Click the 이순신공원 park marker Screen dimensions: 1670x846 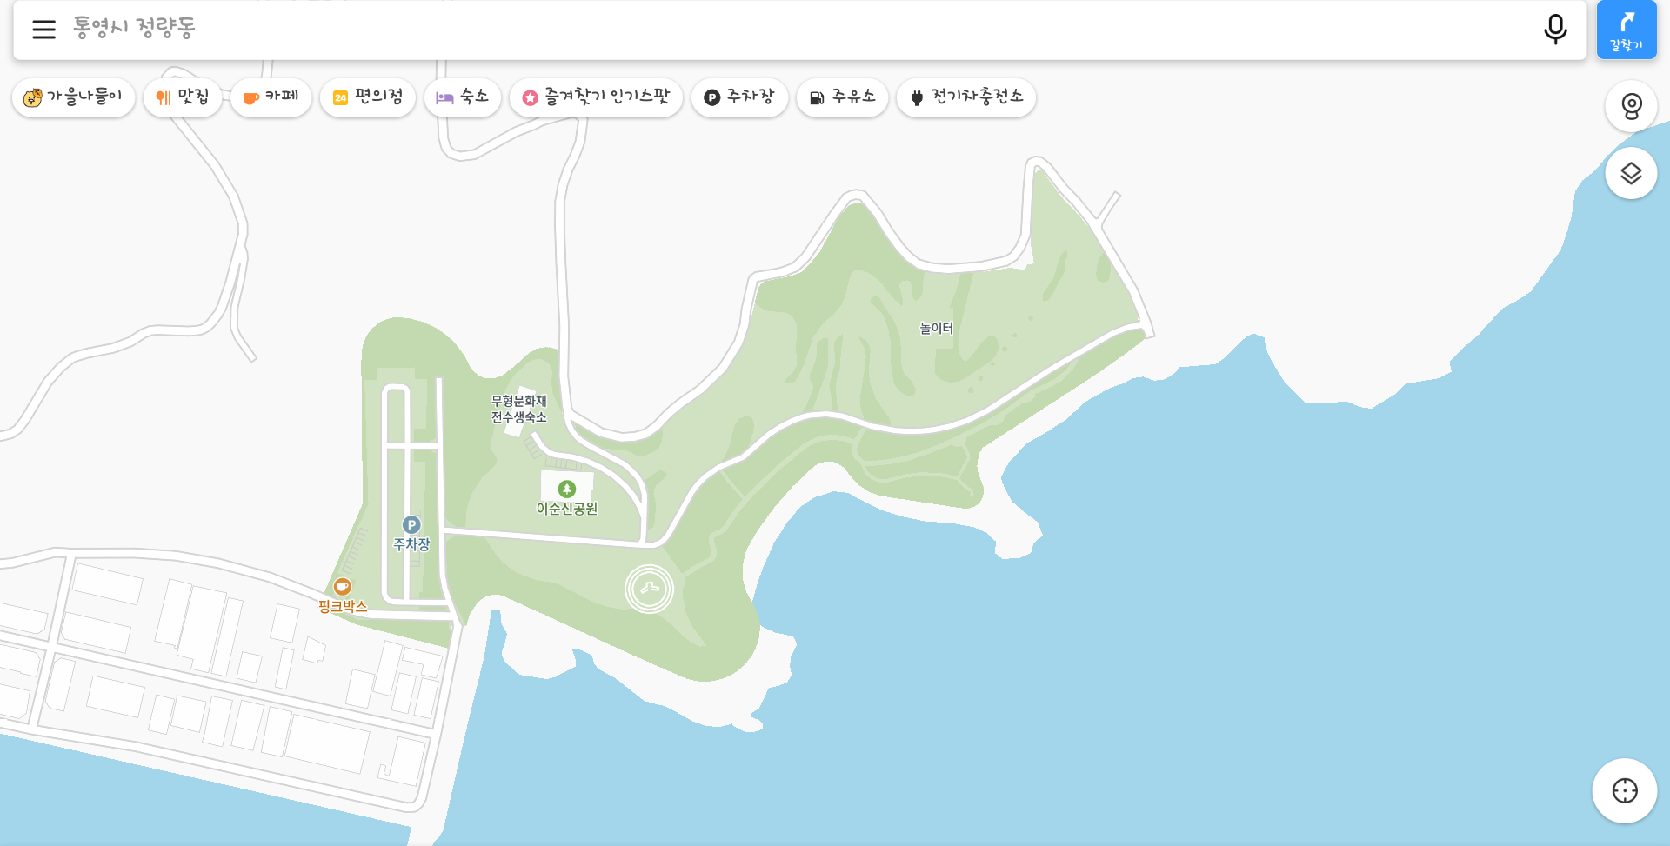[x=567, y=489]
